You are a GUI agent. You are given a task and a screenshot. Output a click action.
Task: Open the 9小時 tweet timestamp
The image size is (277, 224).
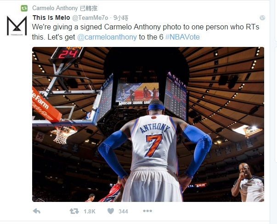[121, 17]
